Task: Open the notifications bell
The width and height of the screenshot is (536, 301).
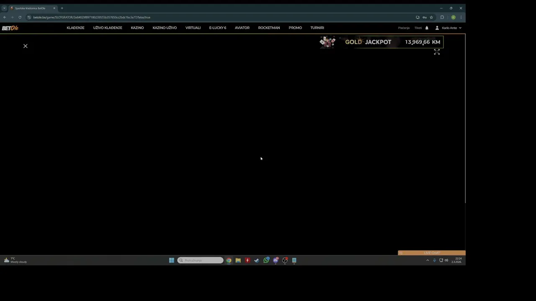Action: [427, 28]
